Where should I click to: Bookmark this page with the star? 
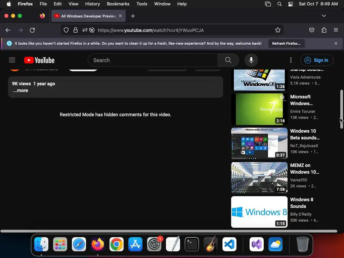click(278, 30)
